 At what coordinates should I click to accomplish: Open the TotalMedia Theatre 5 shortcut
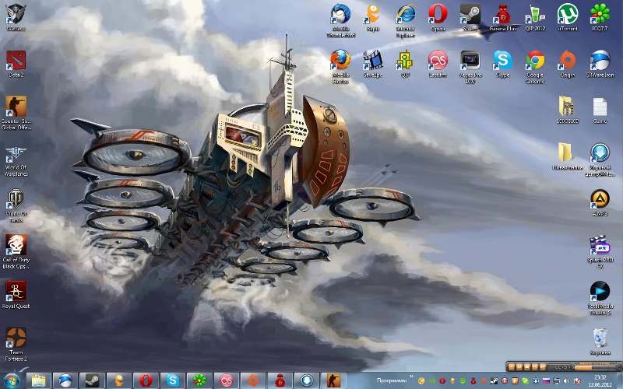(600, 298)
